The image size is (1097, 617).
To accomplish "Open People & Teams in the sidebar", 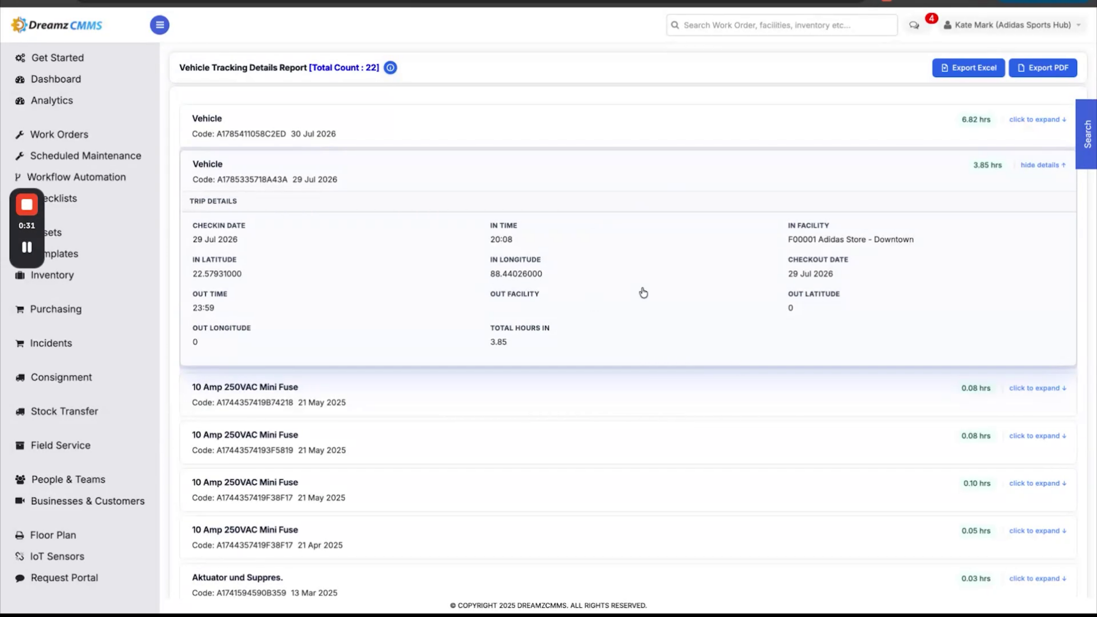I will [x=68, y=479].
